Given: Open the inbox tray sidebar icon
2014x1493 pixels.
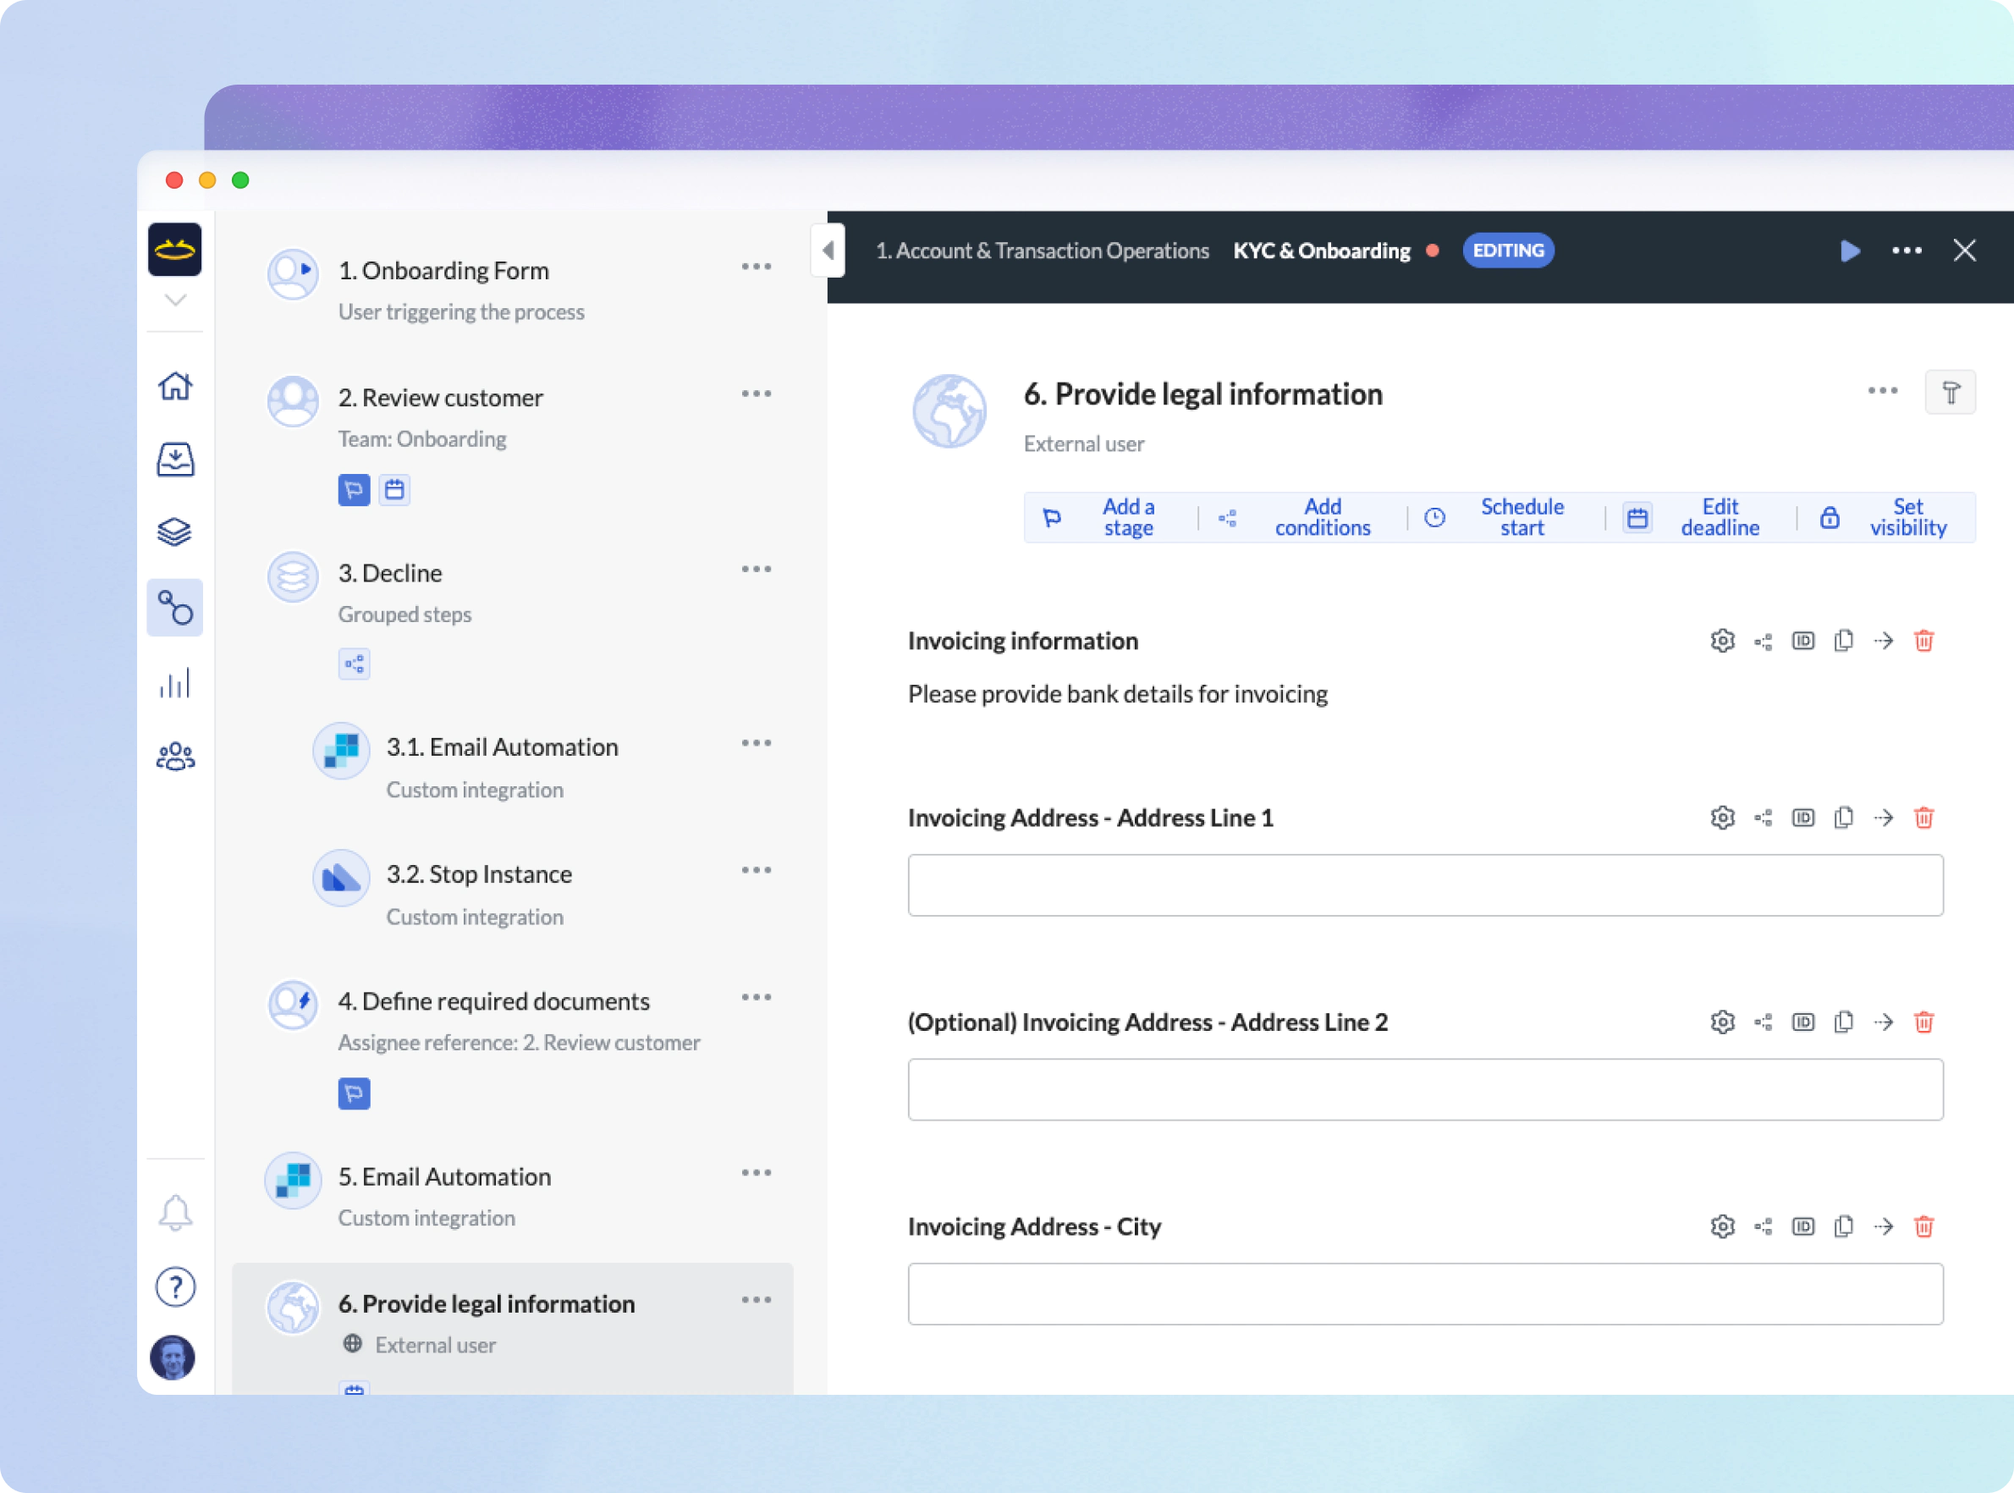Looking at the screenshot, I should [x=174, y=459].
